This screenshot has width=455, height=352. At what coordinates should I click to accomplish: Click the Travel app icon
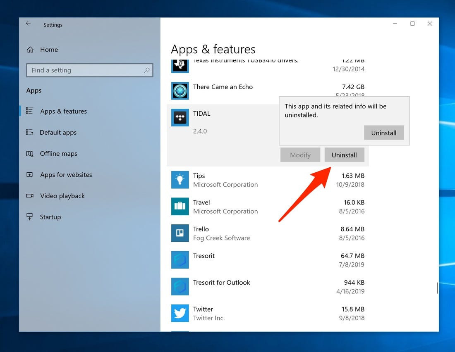pos(180,207)
